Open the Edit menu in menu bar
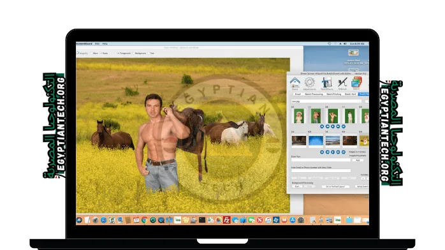This screenshot has height=250, width=445. point(97,44)
